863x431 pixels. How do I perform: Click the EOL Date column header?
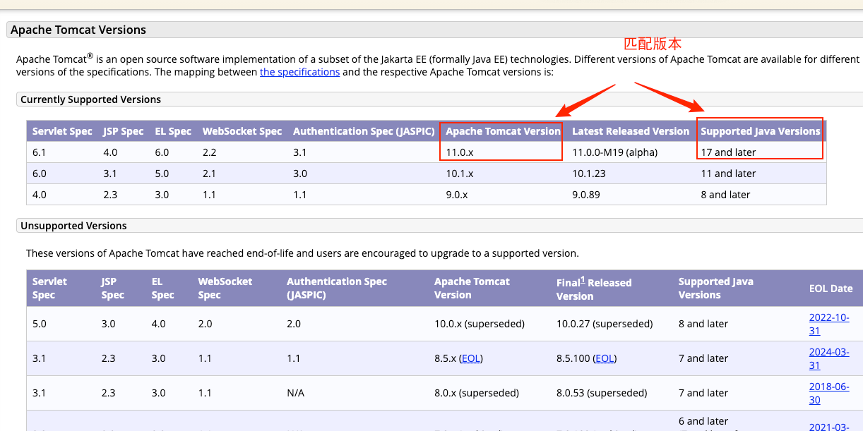click(831, 289)
